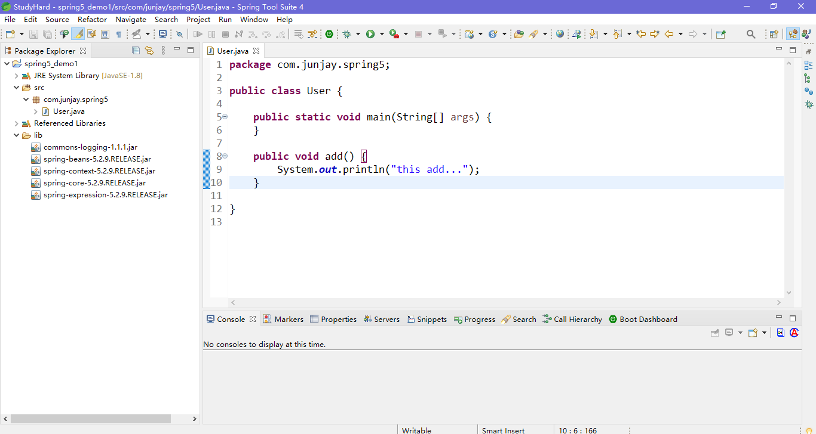
Task: Toggle Show Whitespace Characters pilcrow icon
Action: (119, 34)
